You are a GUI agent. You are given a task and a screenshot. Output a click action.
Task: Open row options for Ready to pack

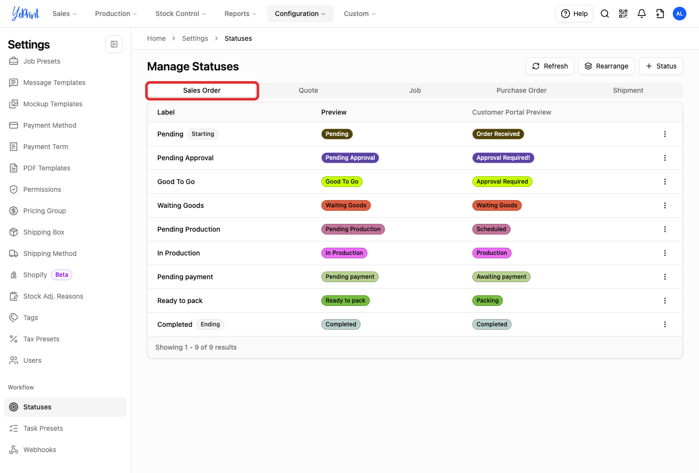pyautogui.click(x=665, y=301)
